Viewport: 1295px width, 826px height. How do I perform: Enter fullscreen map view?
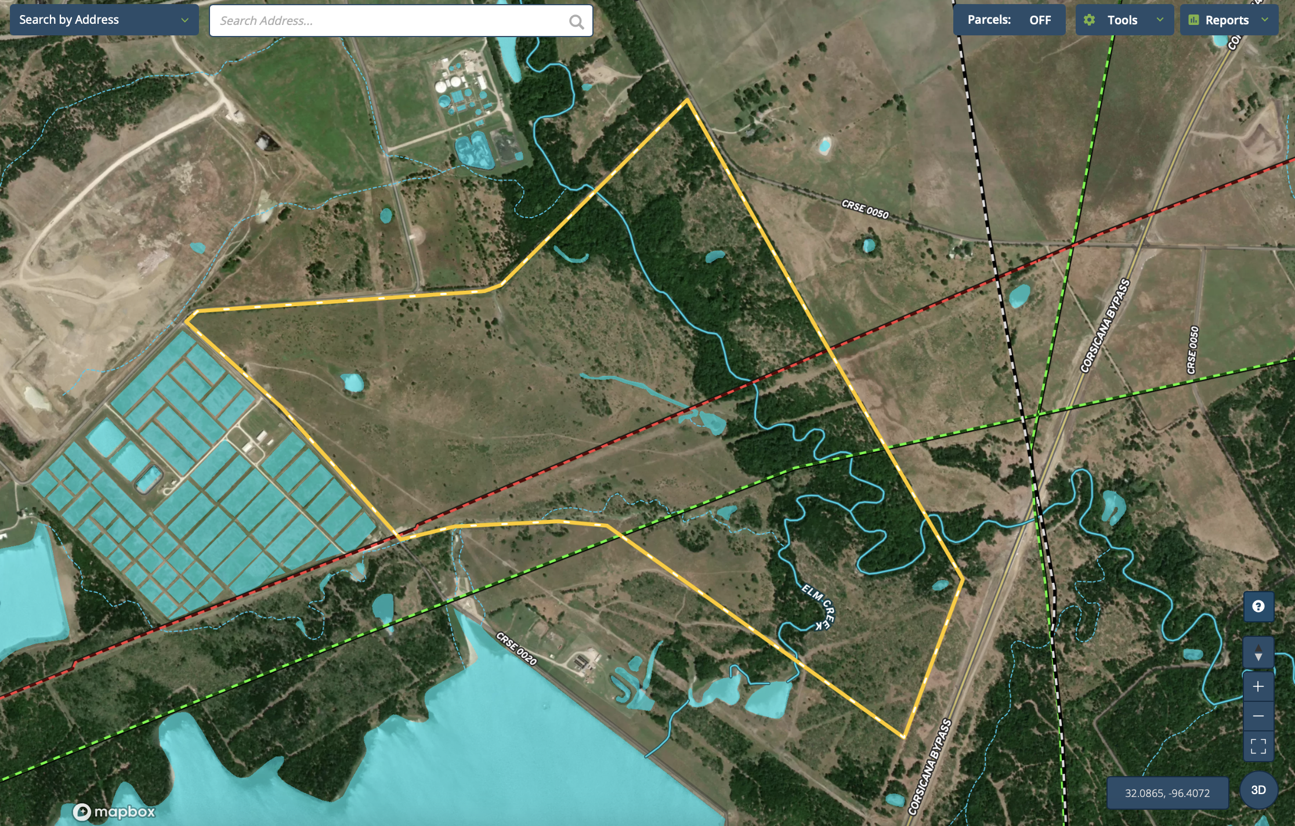tap(1258, 746)
